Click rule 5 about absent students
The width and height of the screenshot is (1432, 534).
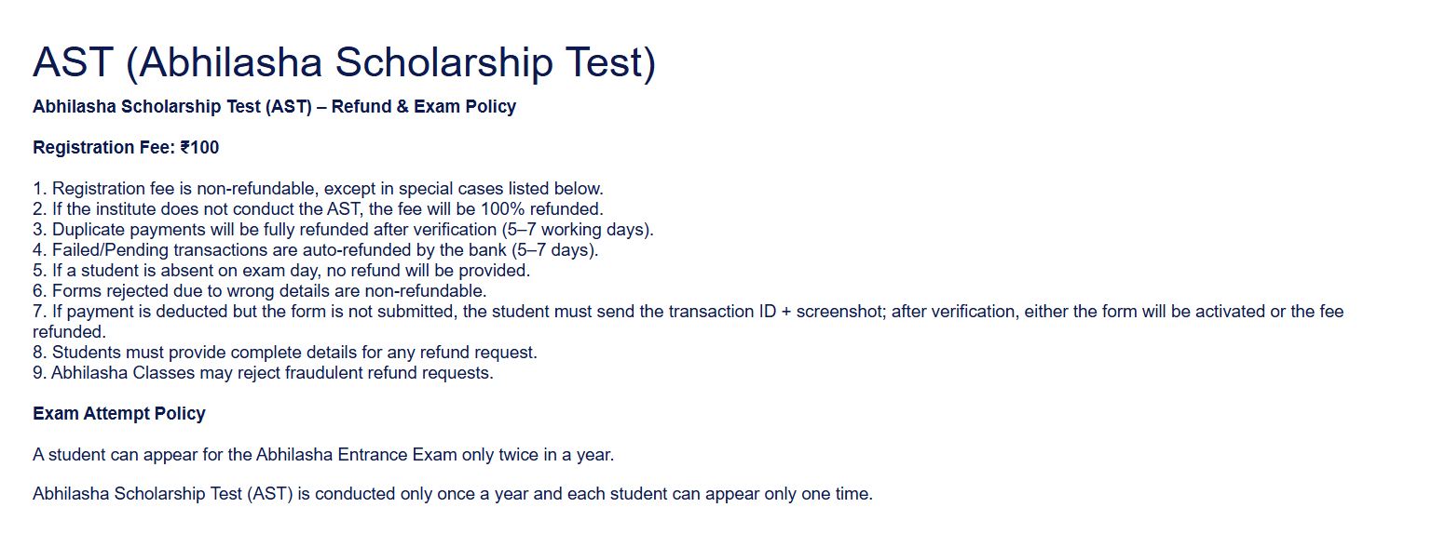[280, 271]
